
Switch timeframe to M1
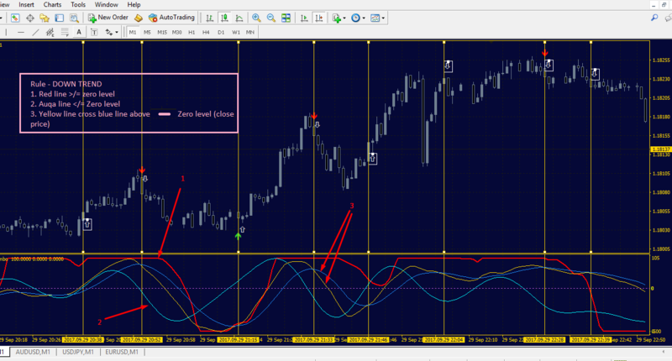tap(133, 32)
